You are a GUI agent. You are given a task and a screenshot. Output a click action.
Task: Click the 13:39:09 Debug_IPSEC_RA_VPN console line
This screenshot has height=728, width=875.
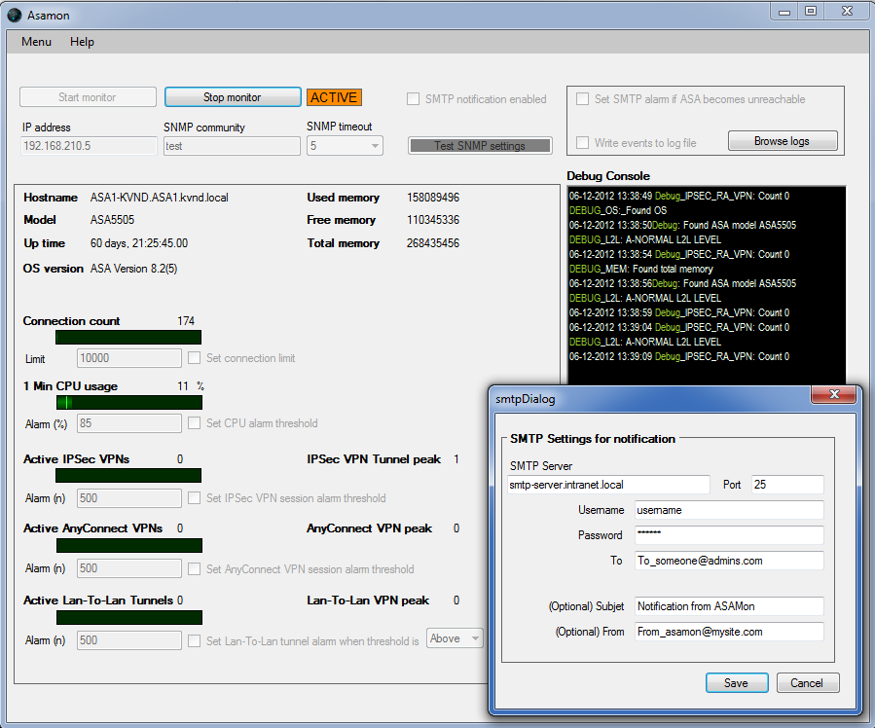click(679, 356)
